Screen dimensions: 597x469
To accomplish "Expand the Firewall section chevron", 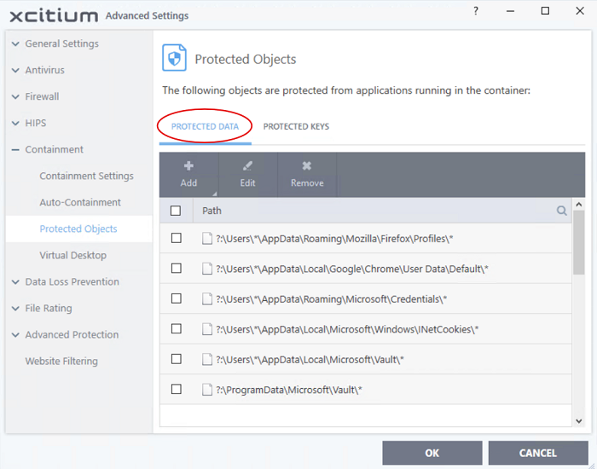I will (x=15, y=96).
